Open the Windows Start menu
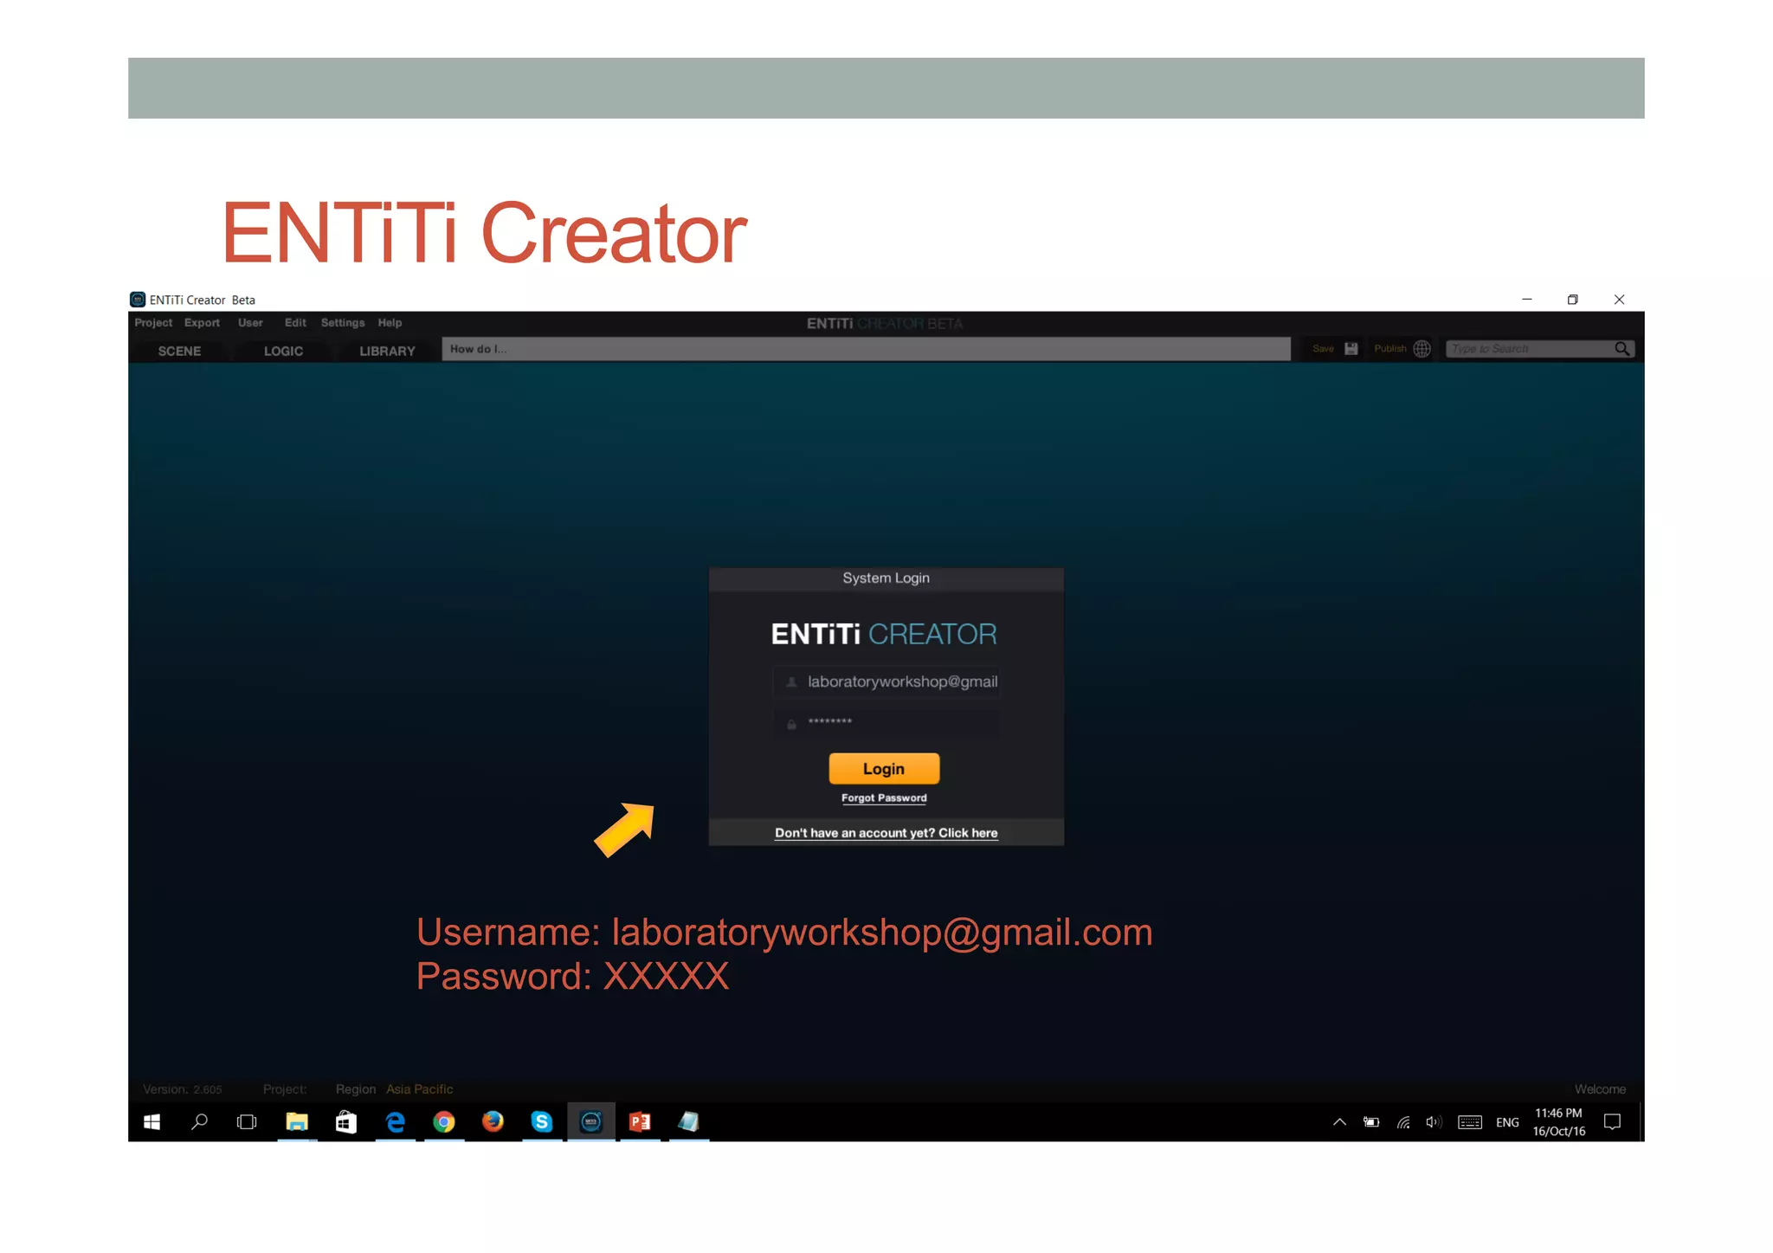Viewport: 1773px width, 1253px height. pos(152,1122)
